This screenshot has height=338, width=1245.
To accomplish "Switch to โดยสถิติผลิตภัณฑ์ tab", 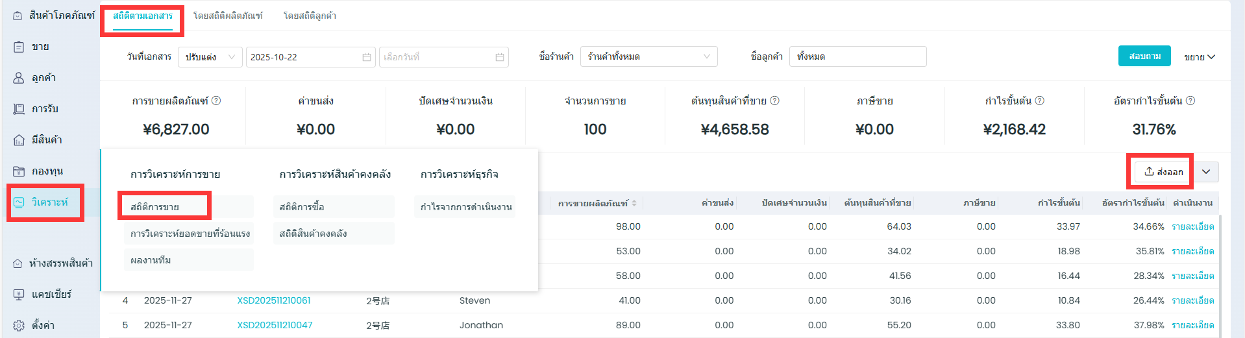I will 228,16.
